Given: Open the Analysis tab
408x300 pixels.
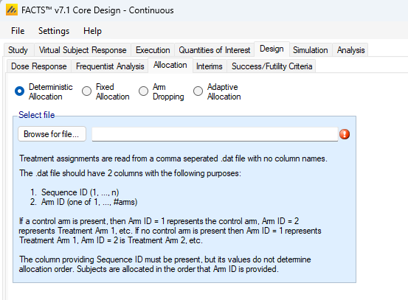Looking at the screenshot, I should 350,50.
